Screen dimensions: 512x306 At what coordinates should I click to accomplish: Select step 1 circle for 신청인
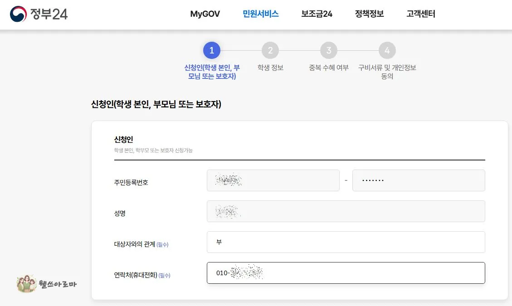click(x=211, y=50)
